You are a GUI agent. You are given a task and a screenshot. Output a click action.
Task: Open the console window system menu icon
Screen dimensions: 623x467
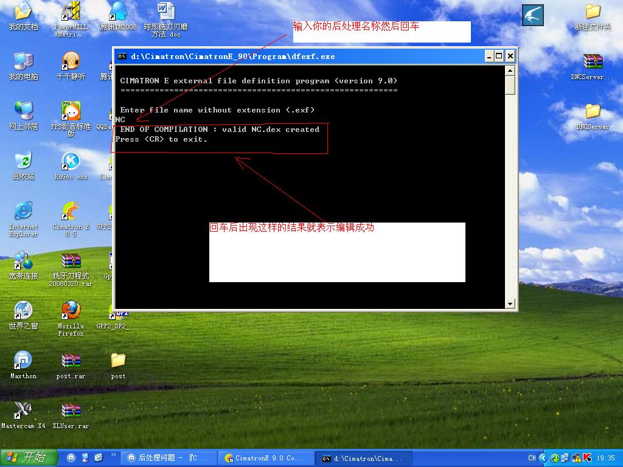coord(122,57)
